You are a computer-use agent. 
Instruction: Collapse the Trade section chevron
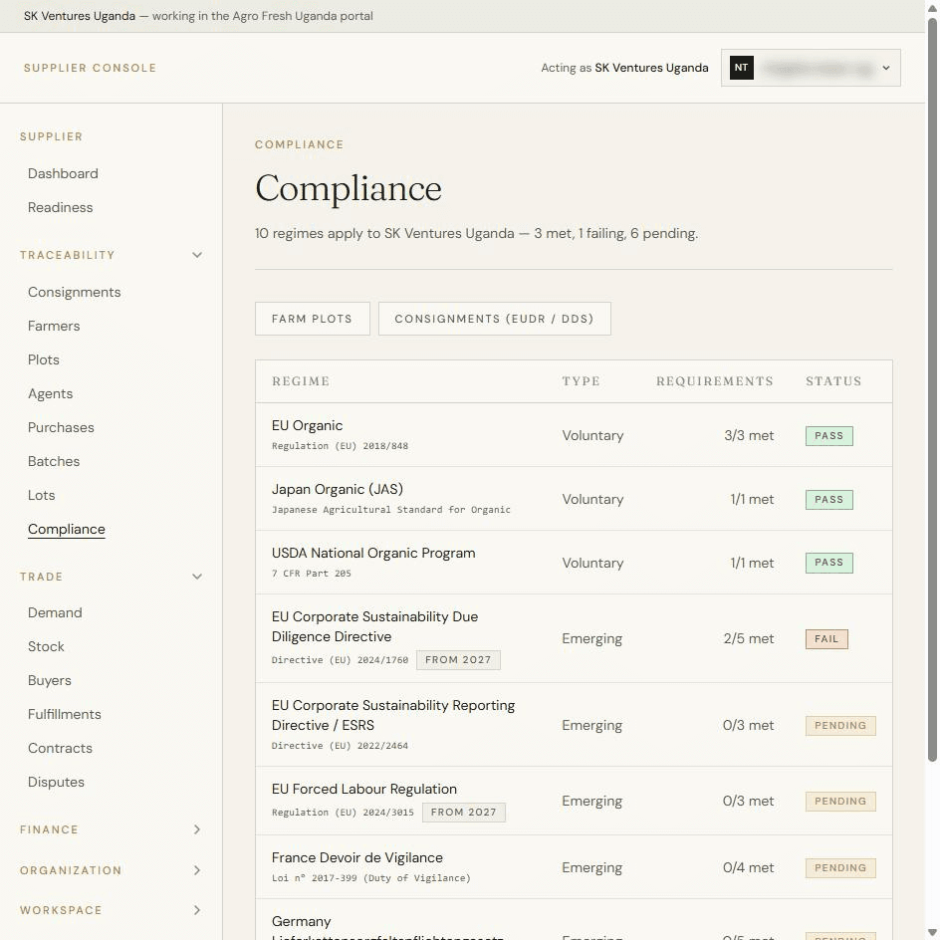click(x=197, y=577)
